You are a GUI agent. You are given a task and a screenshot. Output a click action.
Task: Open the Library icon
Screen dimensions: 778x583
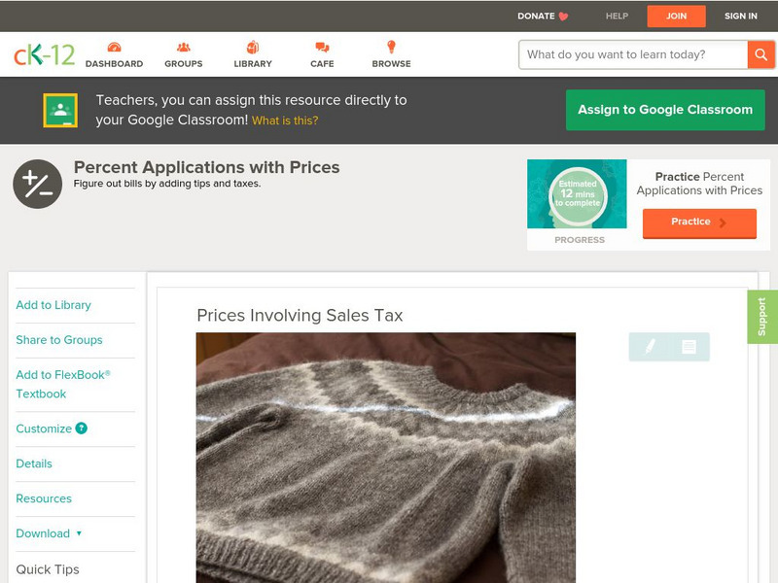coord(253,49)
